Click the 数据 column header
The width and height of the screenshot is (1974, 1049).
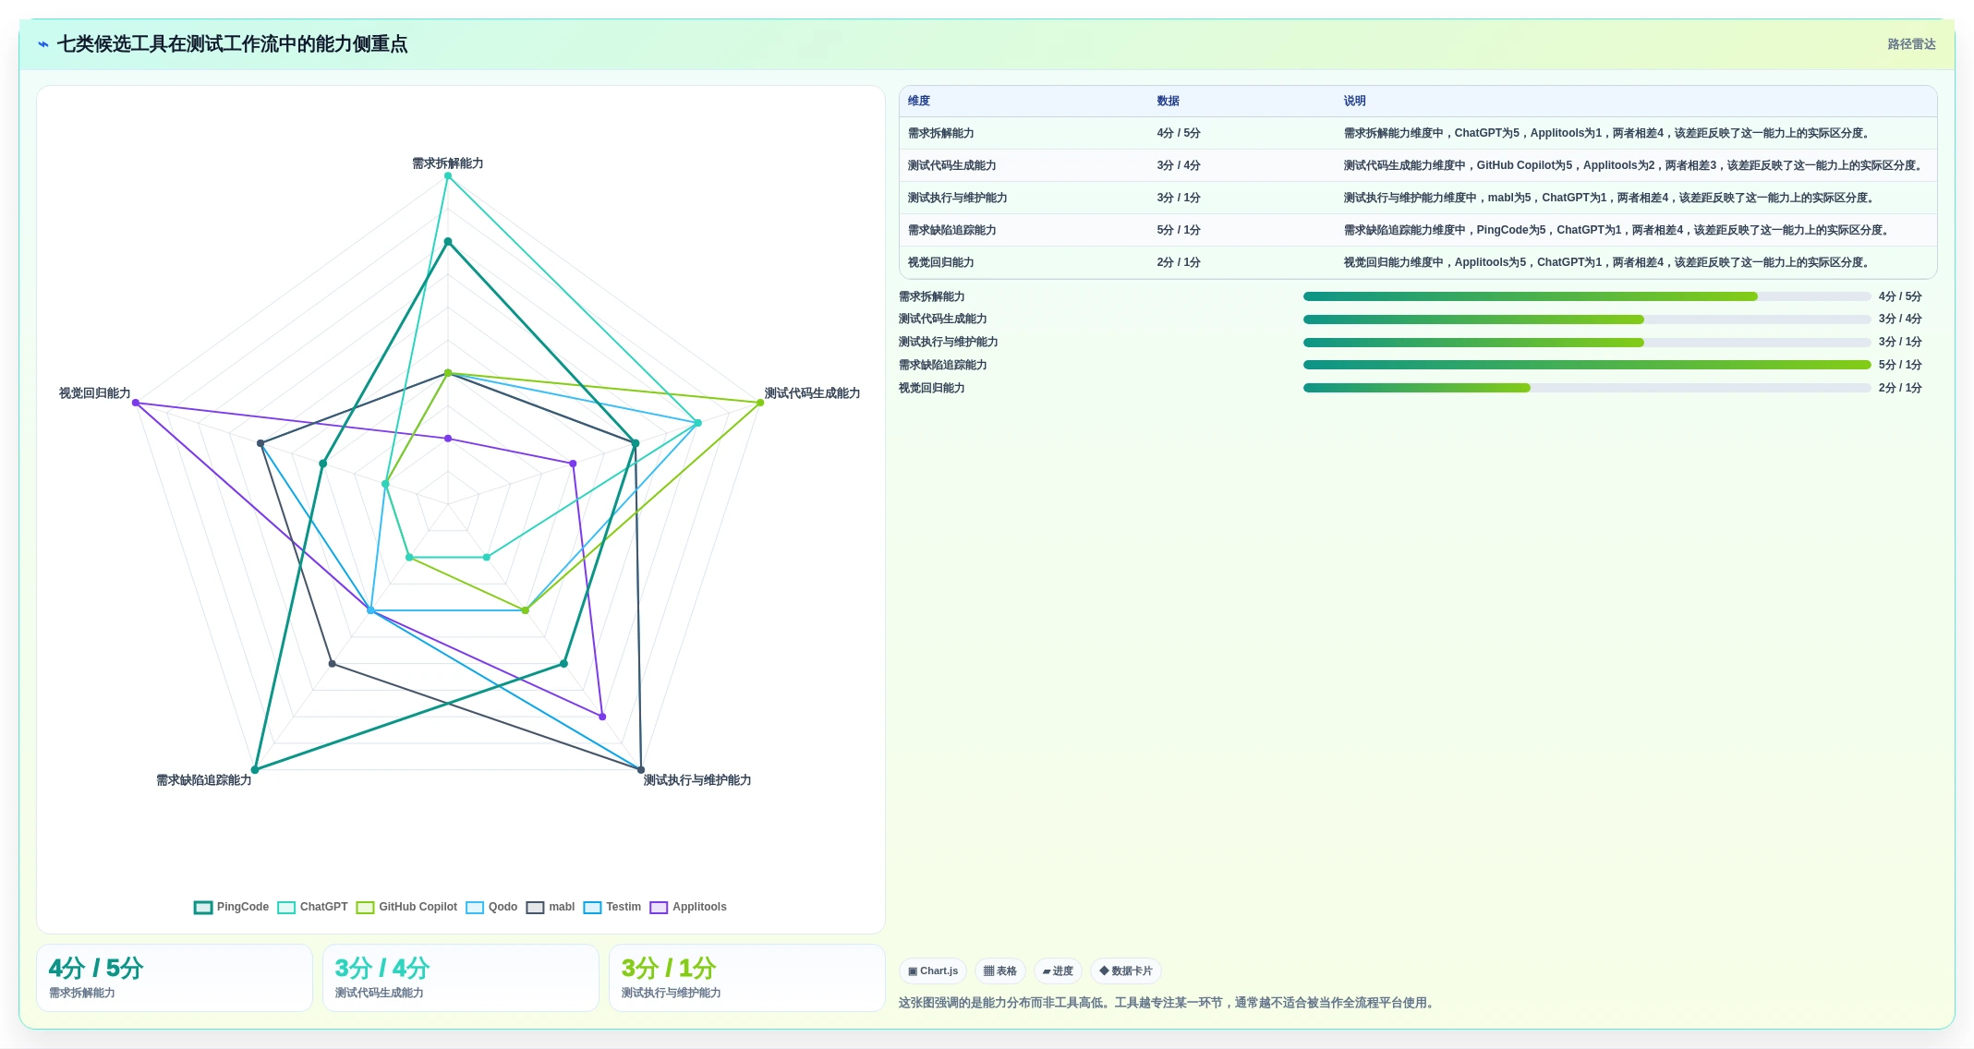[x=1169, y=101]
